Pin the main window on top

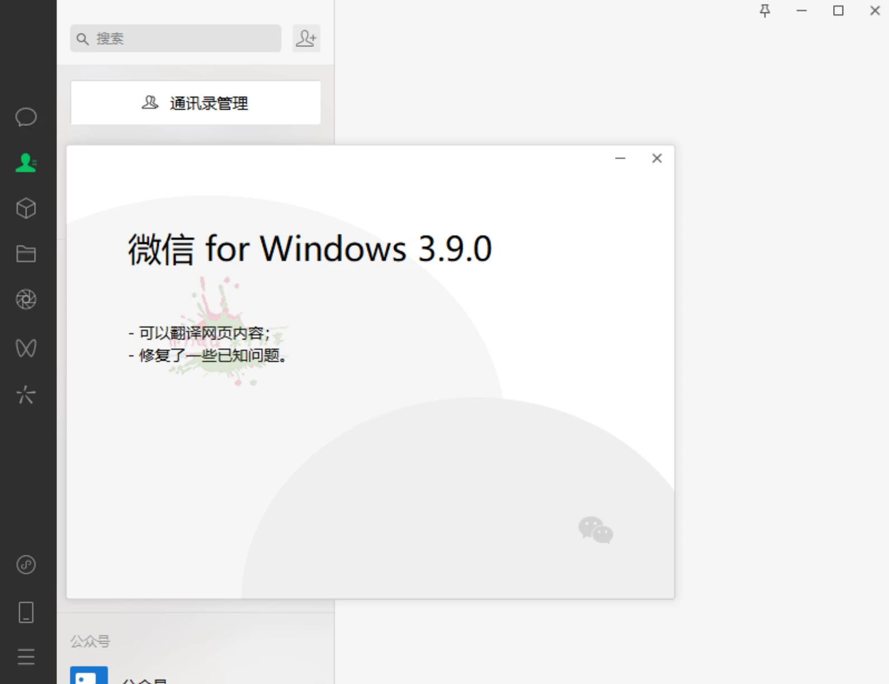pyautogui.click(x=765, y=11)
